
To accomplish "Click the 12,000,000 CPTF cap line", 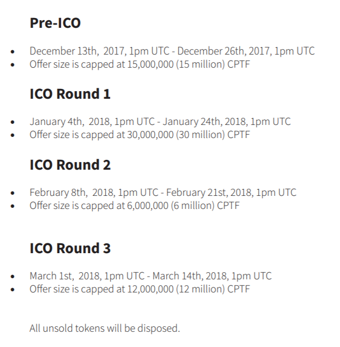I will (139, 289).
